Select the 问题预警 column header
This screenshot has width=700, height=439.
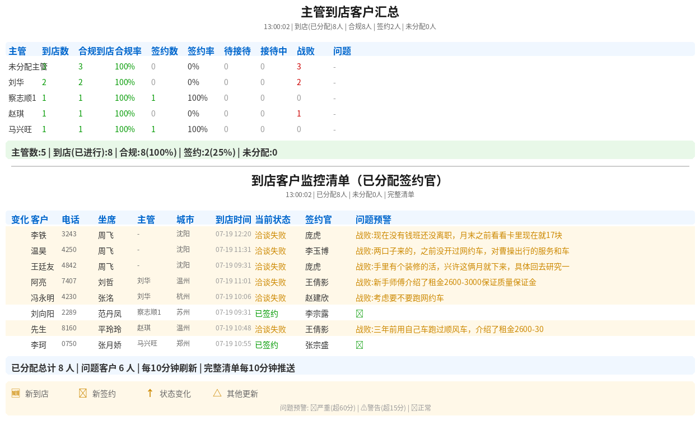(374, 219)
